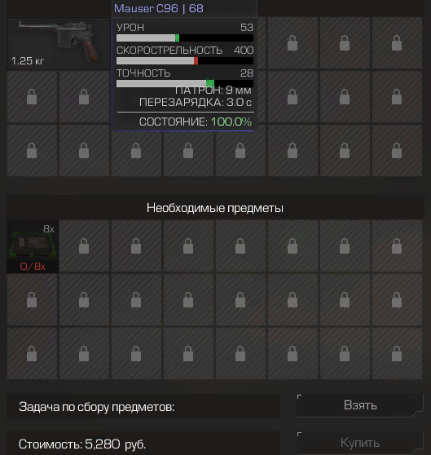Click the СКОРОСТРЕЛЬНОСТЬ fire rate bar
The height and width of the screenshot is (455, 431).
[185, 60]
